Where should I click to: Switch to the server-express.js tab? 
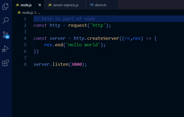click(x=65, y=5)
